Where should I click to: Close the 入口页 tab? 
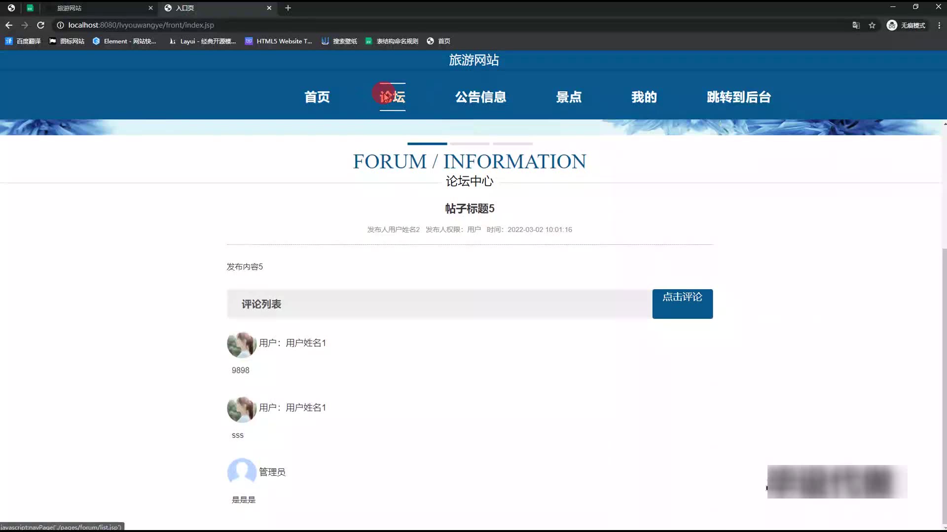coord(269,8)
